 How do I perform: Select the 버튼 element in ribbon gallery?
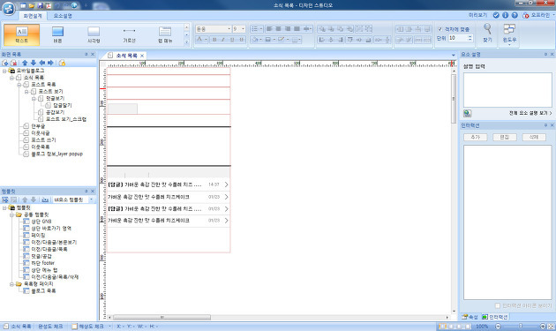(x=57, y=34)
